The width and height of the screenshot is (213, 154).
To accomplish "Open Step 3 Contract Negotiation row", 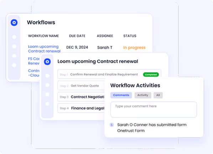I will tap(81, 97).
